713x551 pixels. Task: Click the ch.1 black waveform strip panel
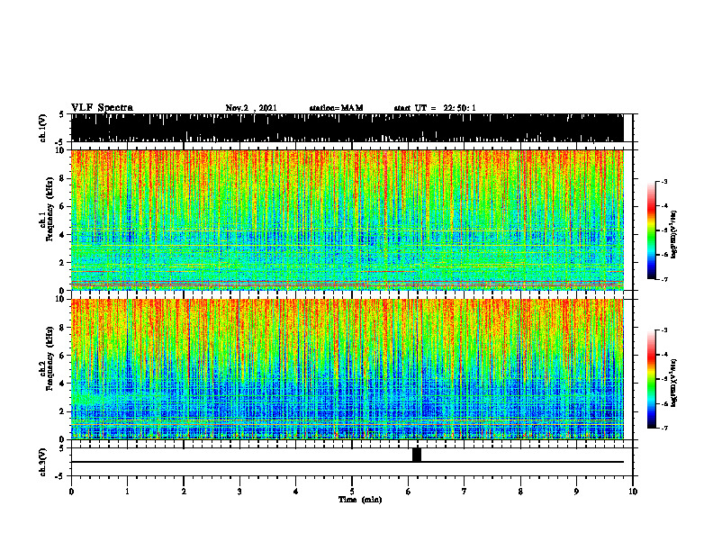click(x=347, y=128)
